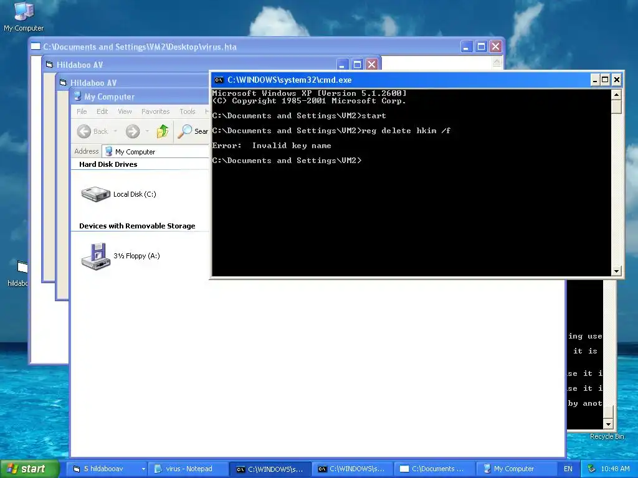This screenshot has width=638, height=478.
Task: Close the virus.hta window
Action: point(495,47)
